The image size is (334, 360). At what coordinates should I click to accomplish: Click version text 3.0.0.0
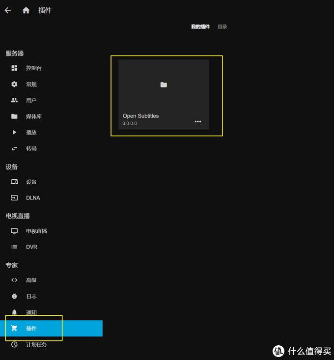tap(130, 123)
